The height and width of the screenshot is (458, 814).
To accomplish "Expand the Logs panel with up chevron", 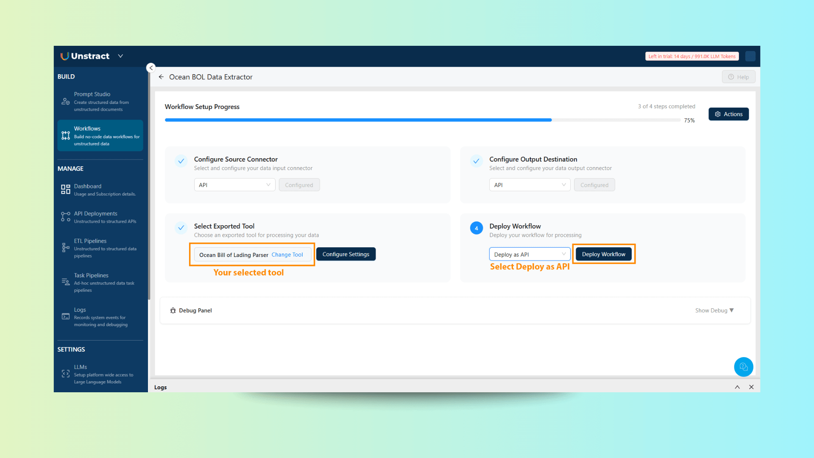I will coord(737,387).
